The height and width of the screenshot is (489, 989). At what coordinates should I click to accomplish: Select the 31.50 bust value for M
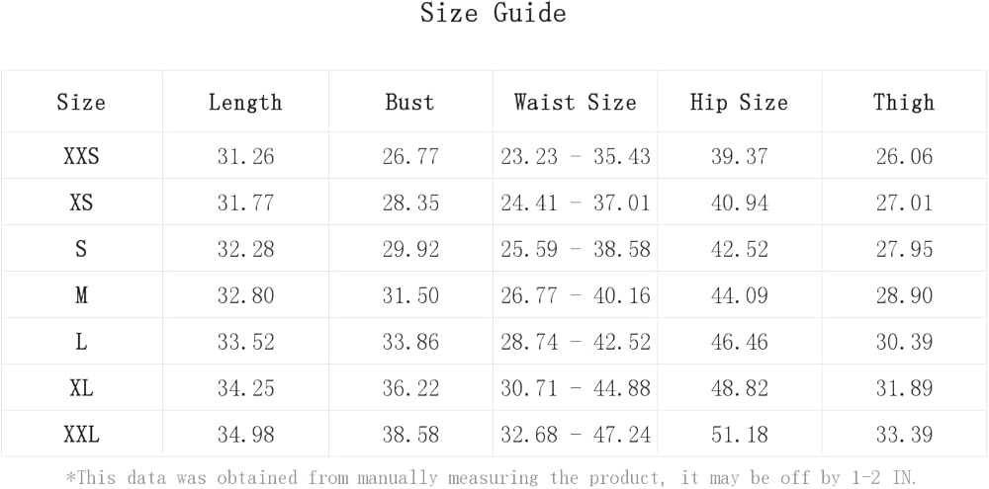(x=409, y=295)
